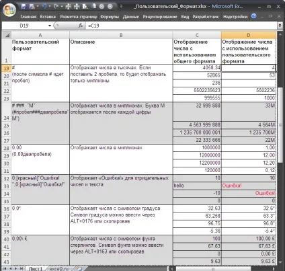The width and height of the screenshot is (285, 271).
Task: Redo the last undone action
Action: [x=56, y=7]
